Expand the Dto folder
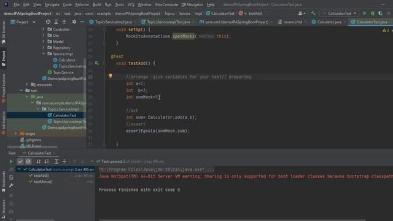Viewport: 393px width, 221px height. [44, 36]
